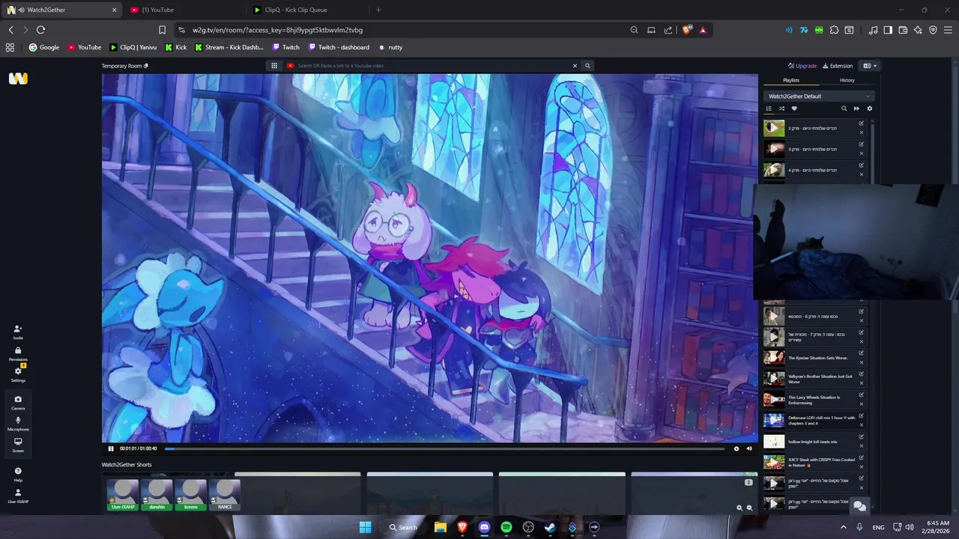Zoom in on participants area
This screenshot has height=539, width=959.
click(x=739, y=508)
